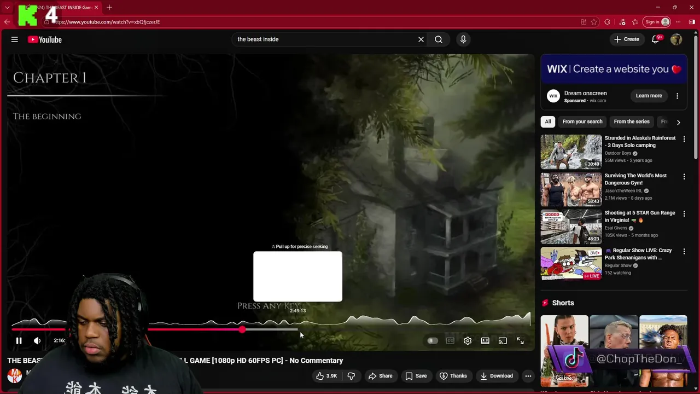Toggle closed captions in player
Image resolution: width=700 pixels, height=394 pixels.
pyautogui.click(x=450, y=341)
